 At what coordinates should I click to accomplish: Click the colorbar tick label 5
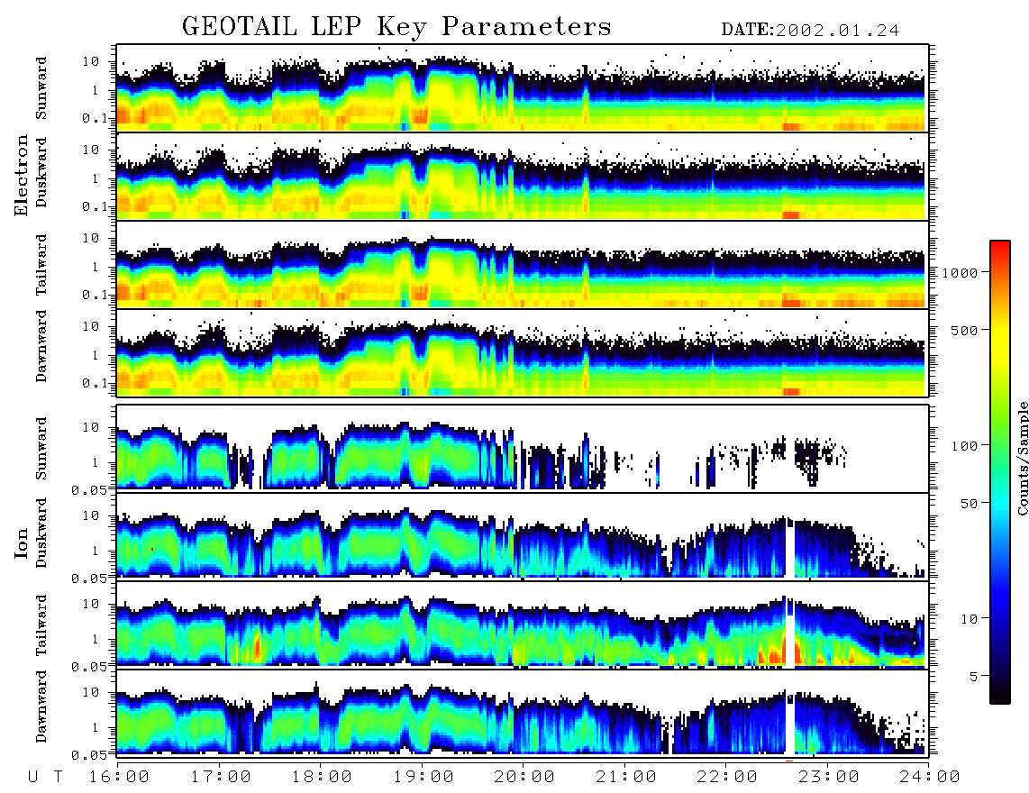pyautogui.click(x=974, y=676)
